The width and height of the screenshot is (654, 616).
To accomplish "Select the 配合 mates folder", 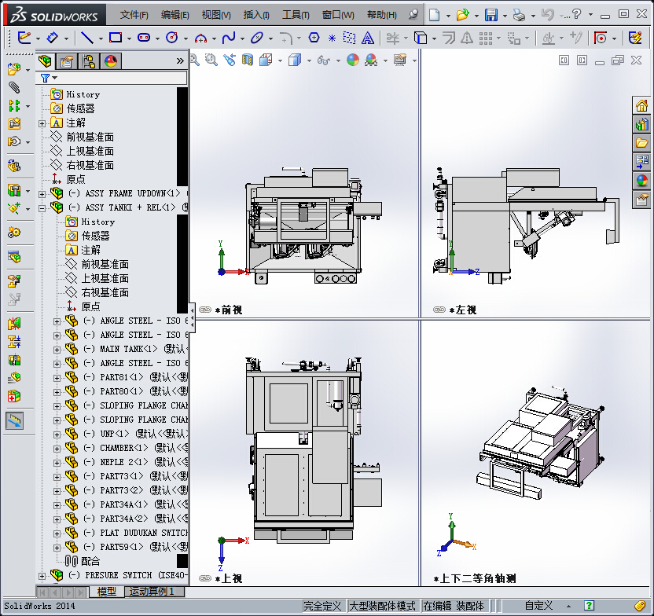I will 90,562.
